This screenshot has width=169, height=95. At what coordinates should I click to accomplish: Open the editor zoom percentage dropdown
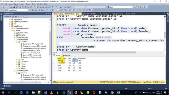[x=59, y=52]
